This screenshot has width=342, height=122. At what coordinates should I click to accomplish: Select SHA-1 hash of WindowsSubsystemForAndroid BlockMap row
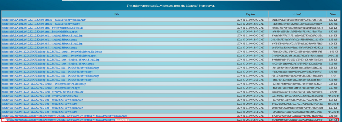click(297, 116)
